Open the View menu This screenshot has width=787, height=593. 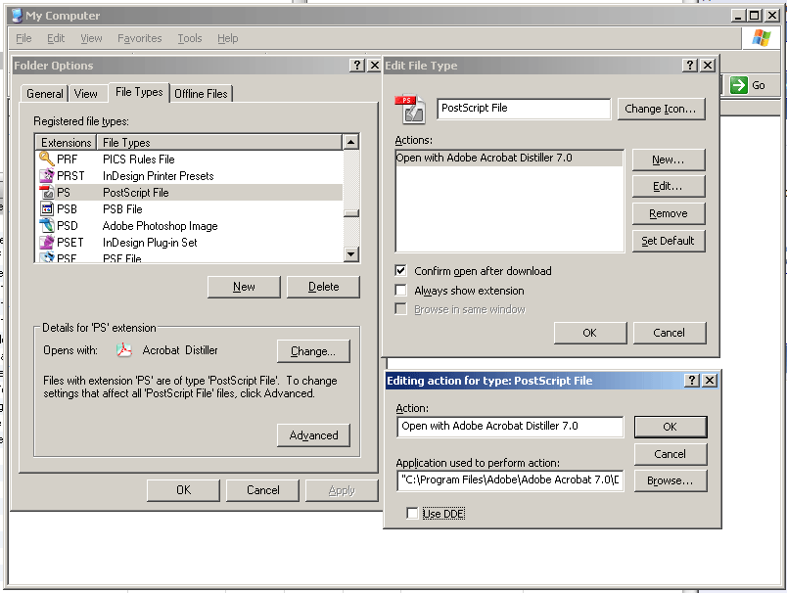point(91,38)
